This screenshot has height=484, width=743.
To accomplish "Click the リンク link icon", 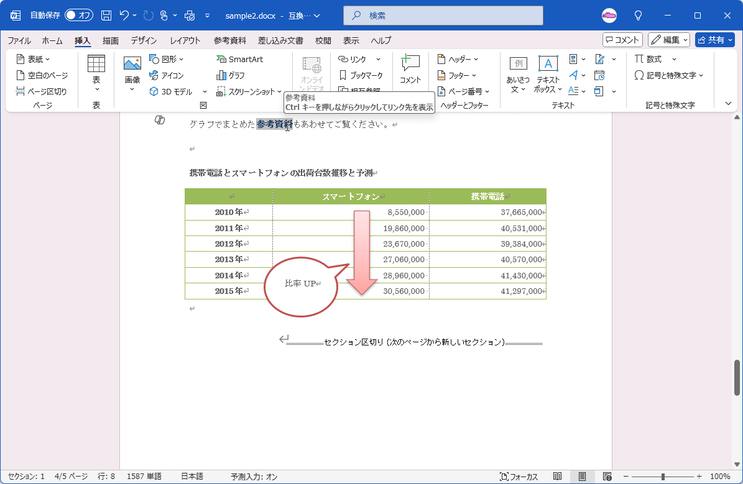I will [x=343, y=59].
